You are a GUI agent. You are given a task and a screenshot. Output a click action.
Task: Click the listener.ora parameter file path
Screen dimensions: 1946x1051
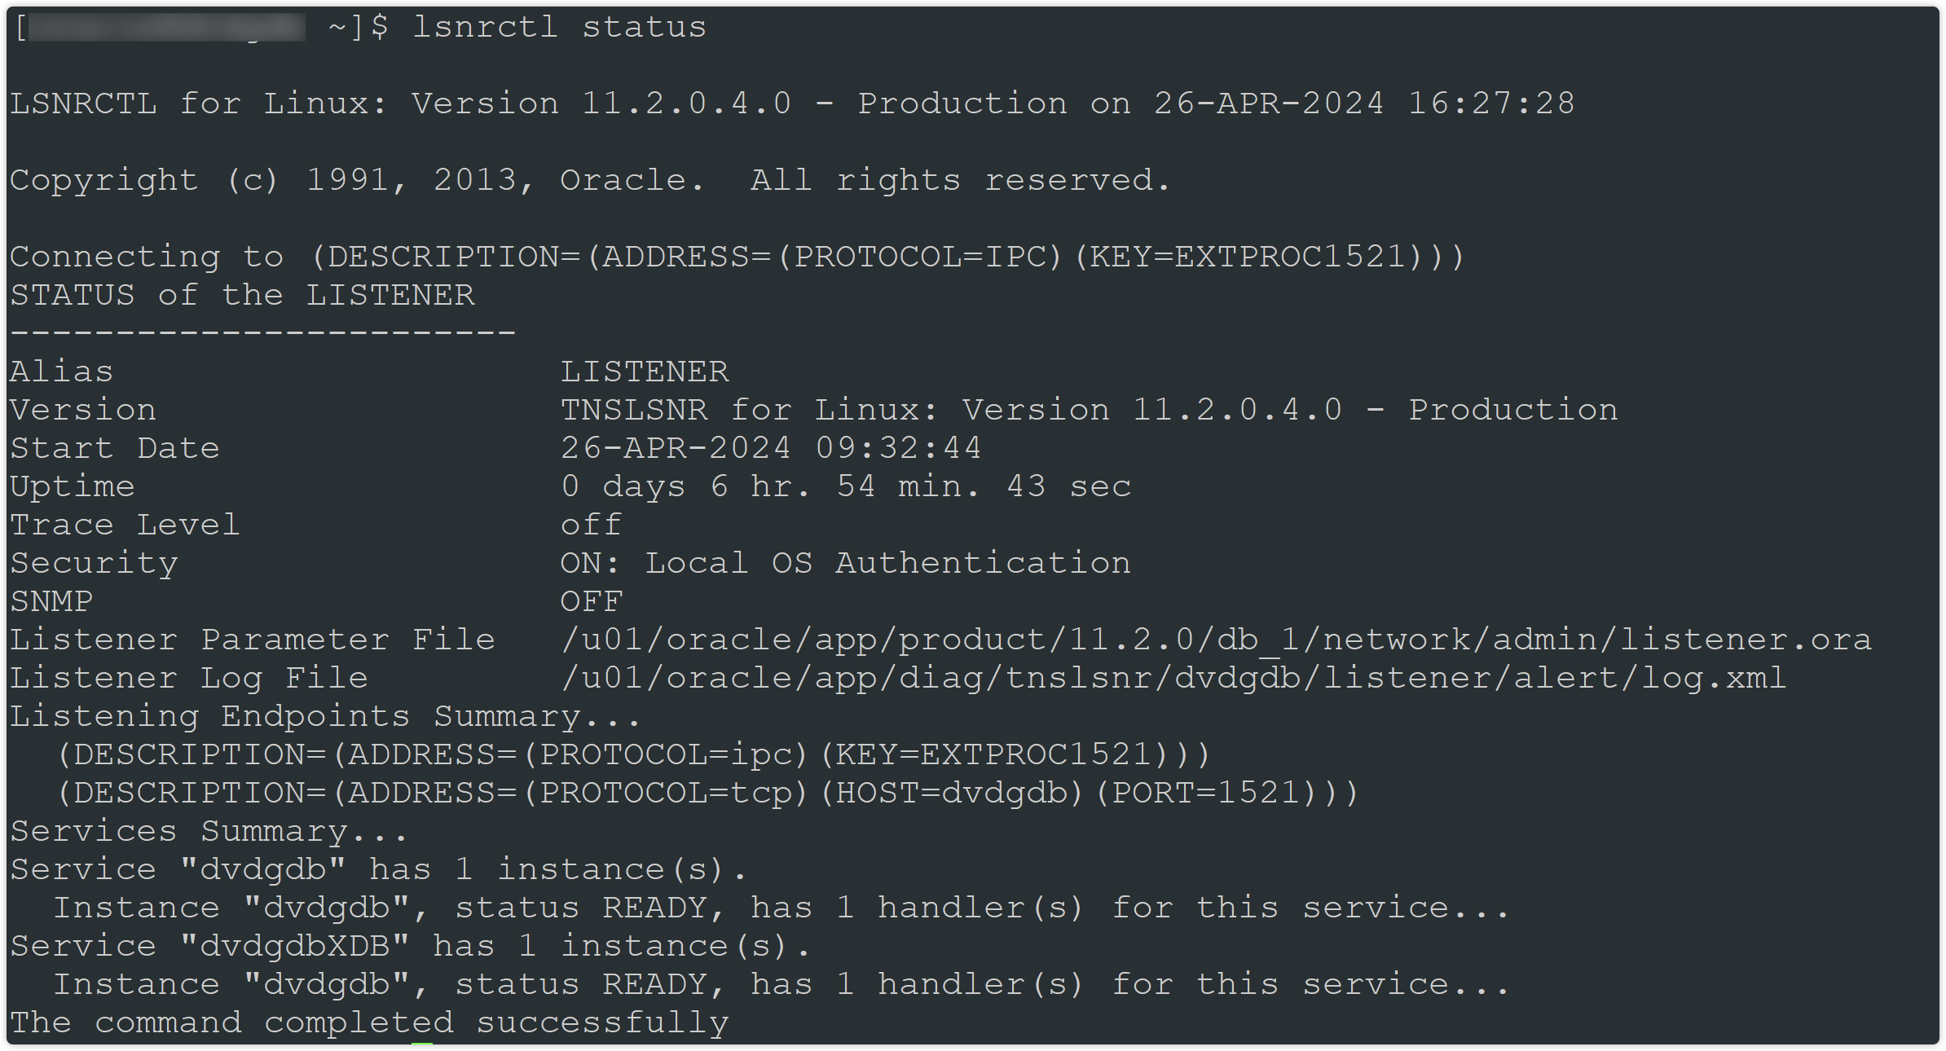click(1215, 640)
